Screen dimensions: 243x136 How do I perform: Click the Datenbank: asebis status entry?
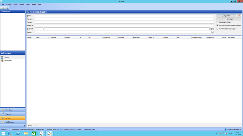pos(90,130)
